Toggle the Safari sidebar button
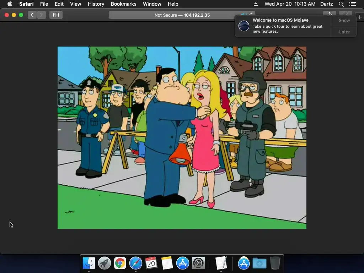This screenshot has height=273, width=364. point(56,15)
